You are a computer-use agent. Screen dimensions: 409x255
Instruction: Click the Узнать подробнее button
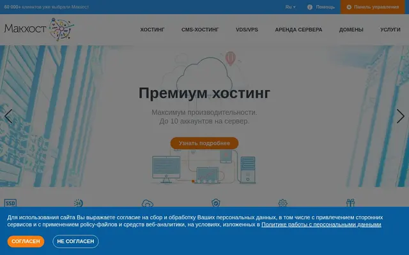[x=204, y=143]
